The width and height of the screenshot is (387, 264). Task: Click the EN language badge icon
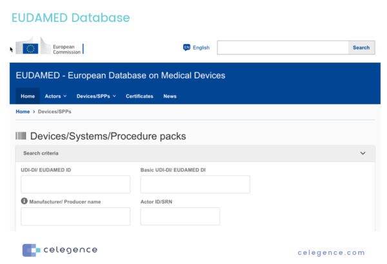click(x=186, y=48)
